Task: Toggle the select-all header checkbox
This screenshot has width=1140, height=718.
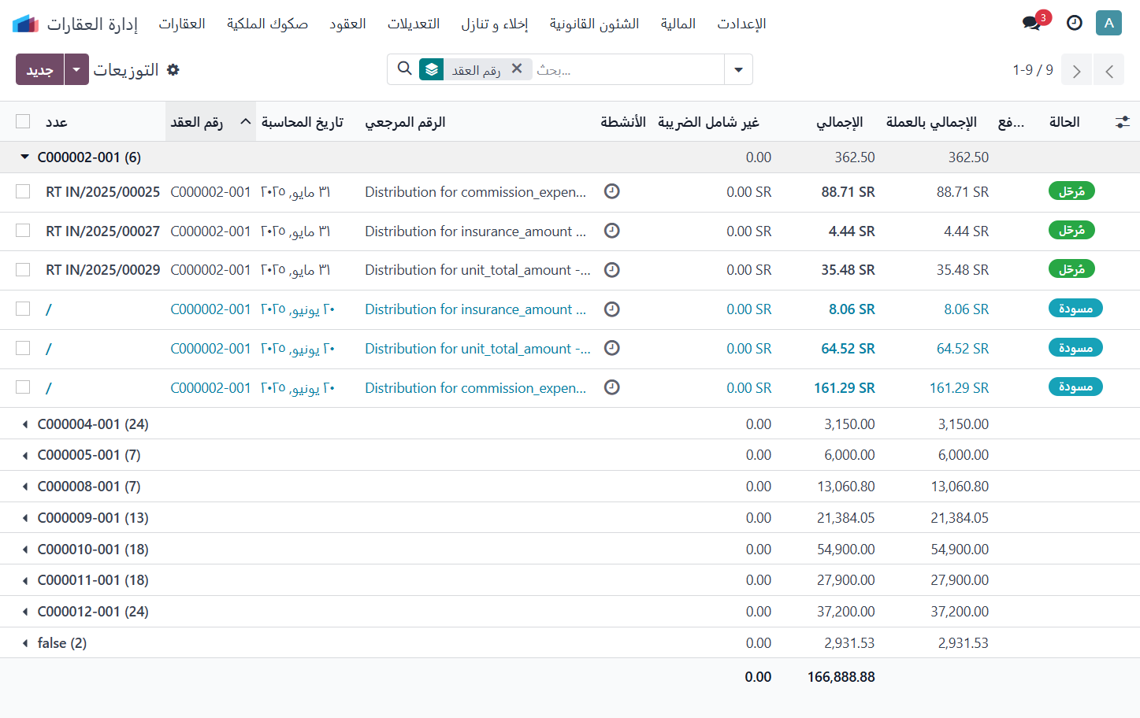Action: [x=23, y=121]
